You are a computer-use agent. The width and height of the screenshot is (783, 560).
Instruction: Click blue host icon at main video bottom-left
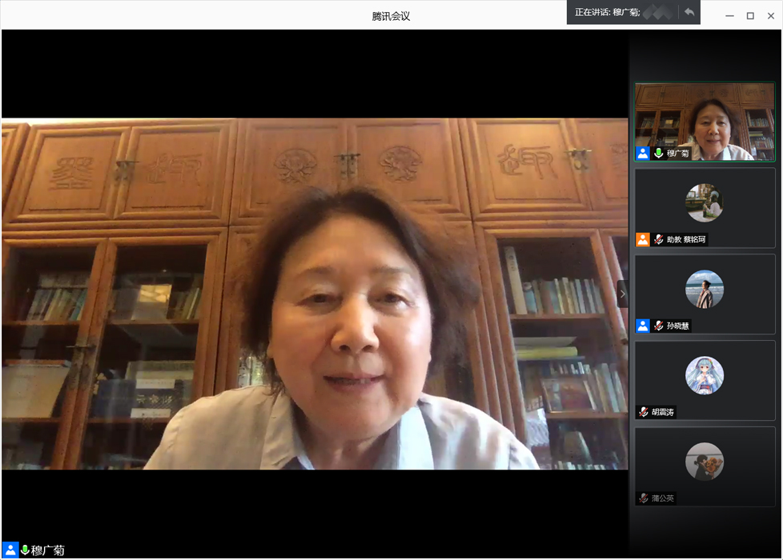point(10,550)
